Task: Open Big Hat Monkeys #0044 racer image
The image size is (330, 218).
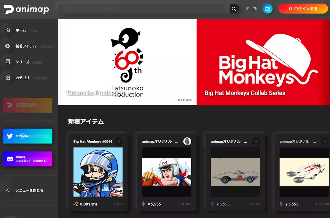Action: [x=98, y=172]
